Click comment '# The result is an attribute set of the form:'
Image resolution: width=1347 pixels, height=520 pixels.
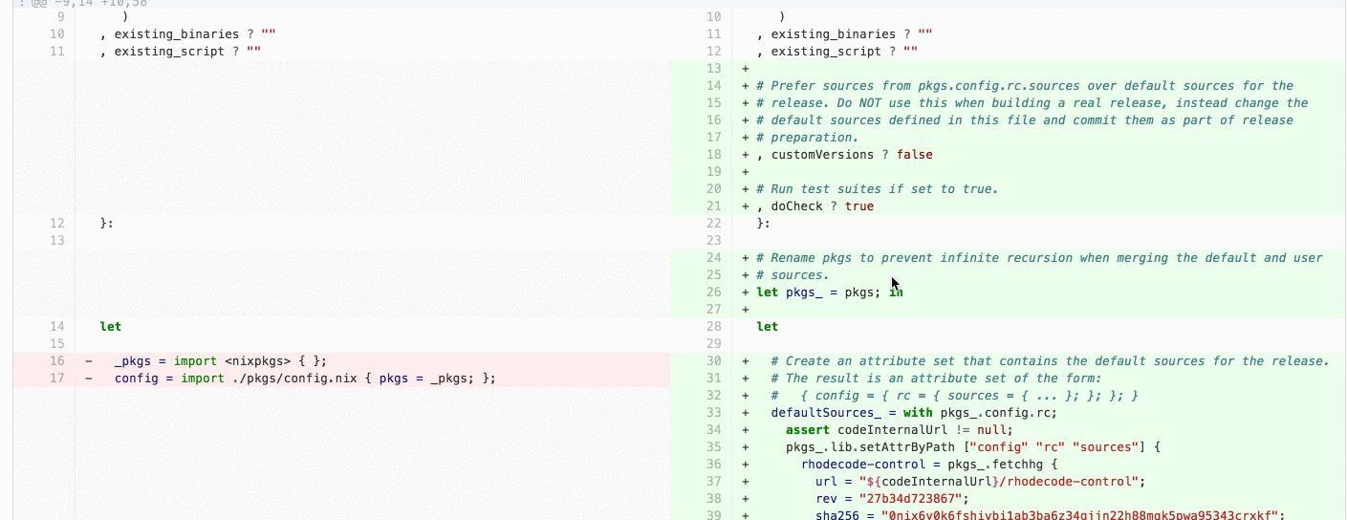tap(937, 379)
